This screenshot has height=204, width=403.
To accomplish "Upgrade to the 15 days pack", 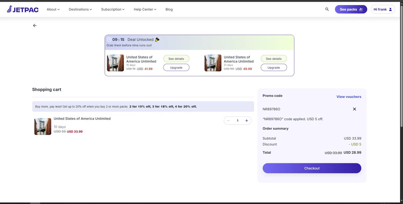I will point(176,67).
